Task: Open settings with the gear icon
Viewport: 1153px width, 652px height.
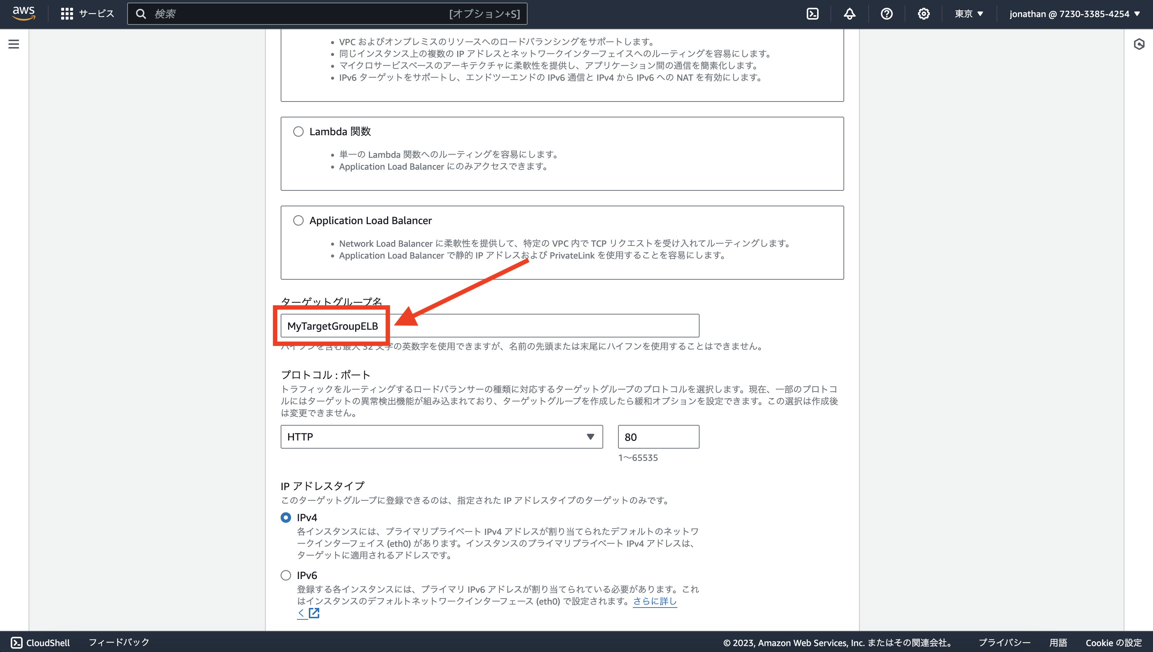Action: 923,13
